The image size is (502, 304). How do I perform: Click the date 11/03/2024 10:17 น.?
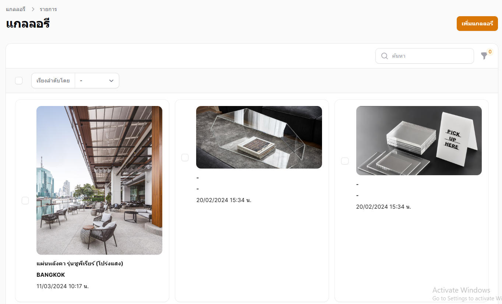pos(63,286)
